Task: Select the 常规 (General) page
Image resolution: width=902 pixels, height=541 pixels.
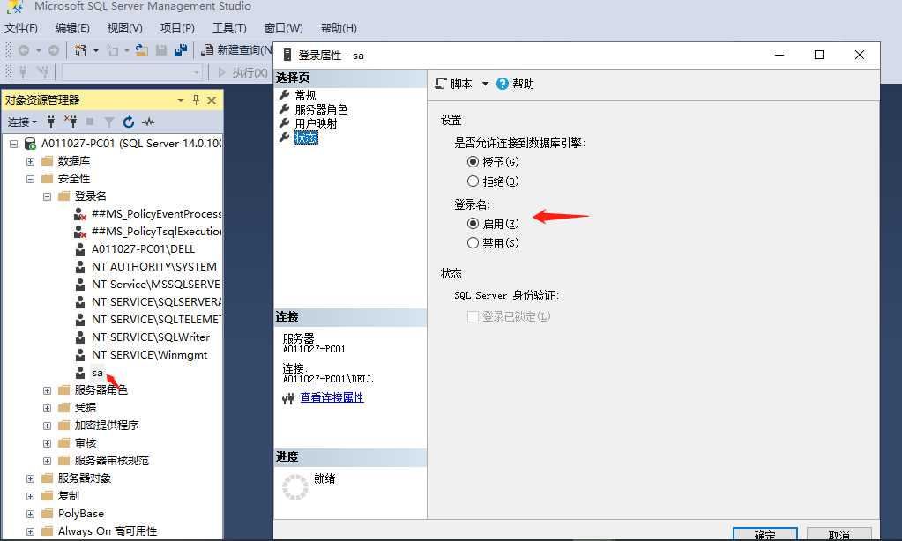Action: 305,95
